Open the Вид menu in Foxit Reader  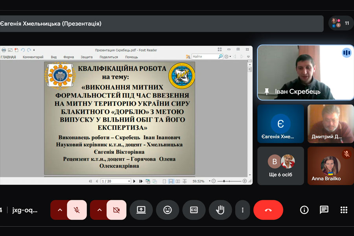click(x=53, y=57)
